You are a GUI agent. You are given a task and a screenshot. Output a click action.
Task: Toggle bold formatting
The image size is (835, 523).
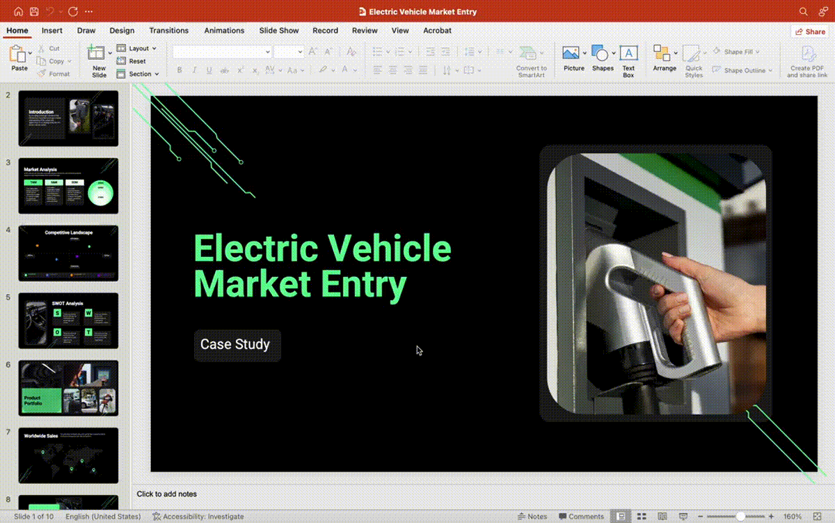click(180, 70)
